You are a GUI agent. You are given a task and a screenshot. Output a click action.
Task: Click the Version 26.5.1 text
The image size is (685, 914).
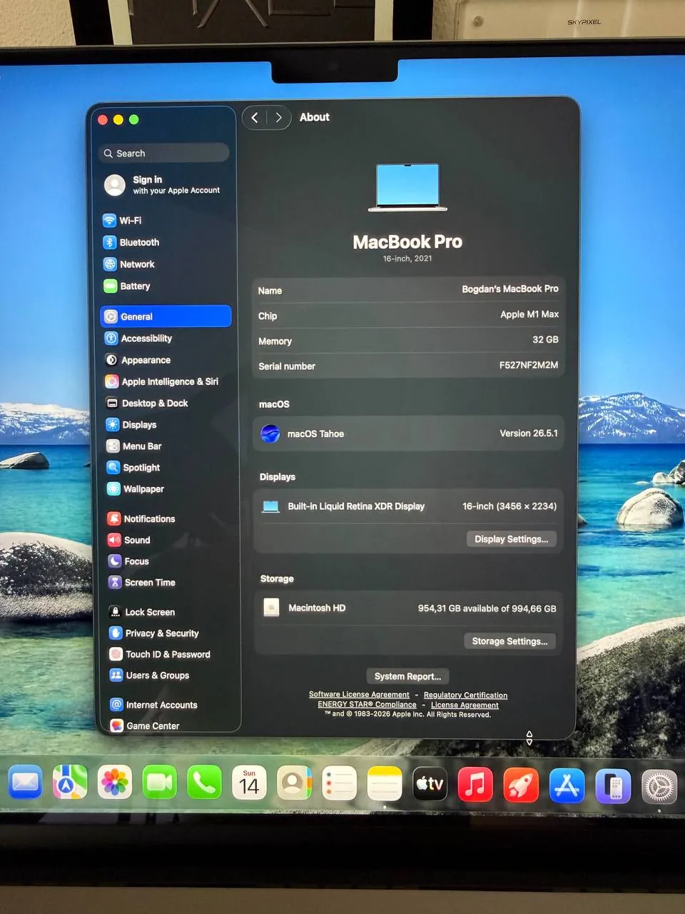click(529, 433)
